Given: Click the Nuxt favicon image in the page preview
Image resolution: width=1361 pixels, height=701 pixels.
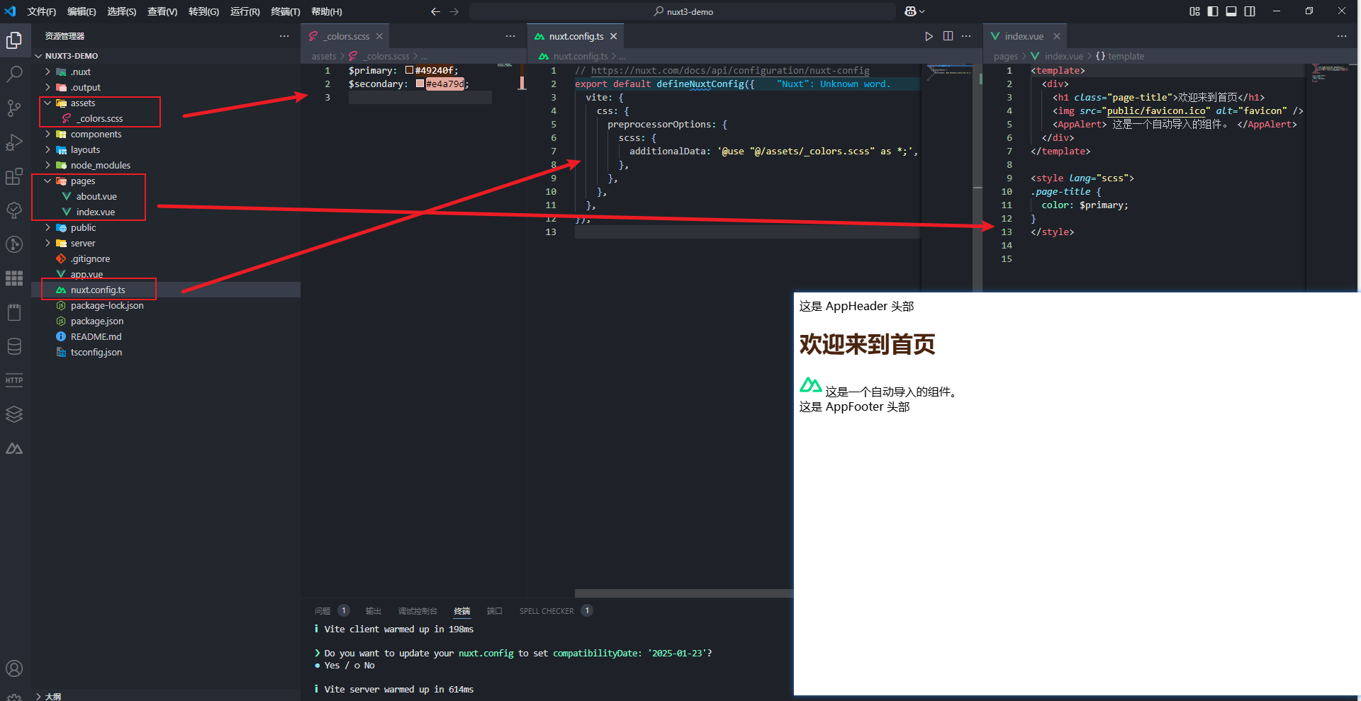Looking at the screenshot, I should tap(810, 385).
